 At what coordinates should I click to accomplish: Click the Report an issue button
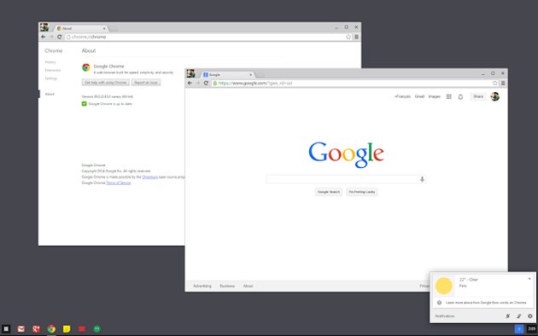pyautogui.click(x=146, y=83)
